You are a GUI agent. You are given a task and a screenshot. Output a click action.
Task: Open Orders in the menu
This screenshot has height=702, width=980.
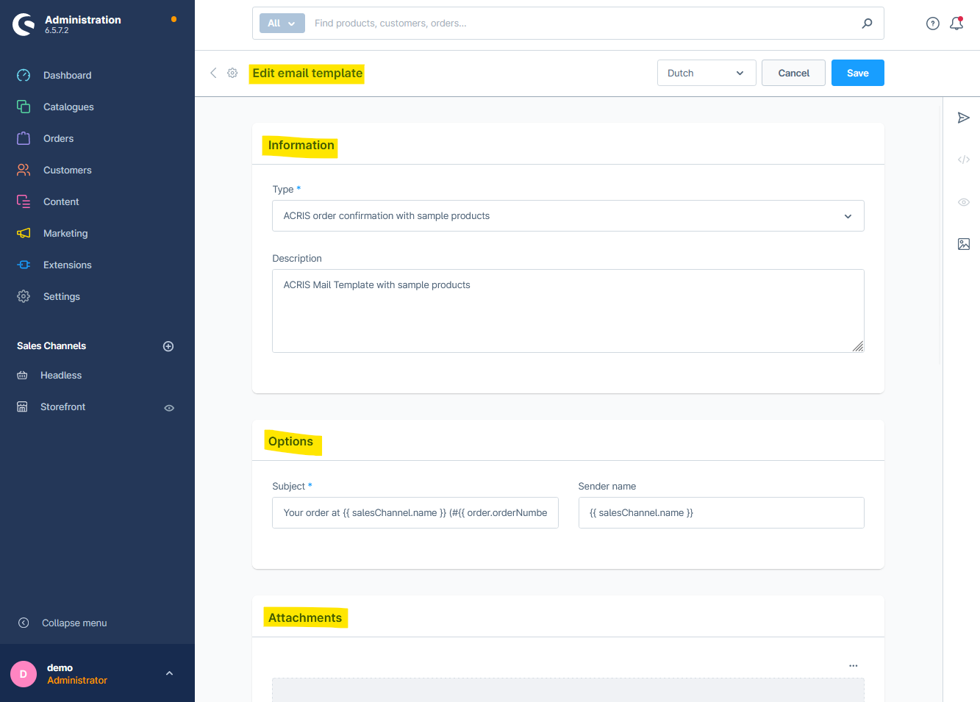tap(59, 138)
